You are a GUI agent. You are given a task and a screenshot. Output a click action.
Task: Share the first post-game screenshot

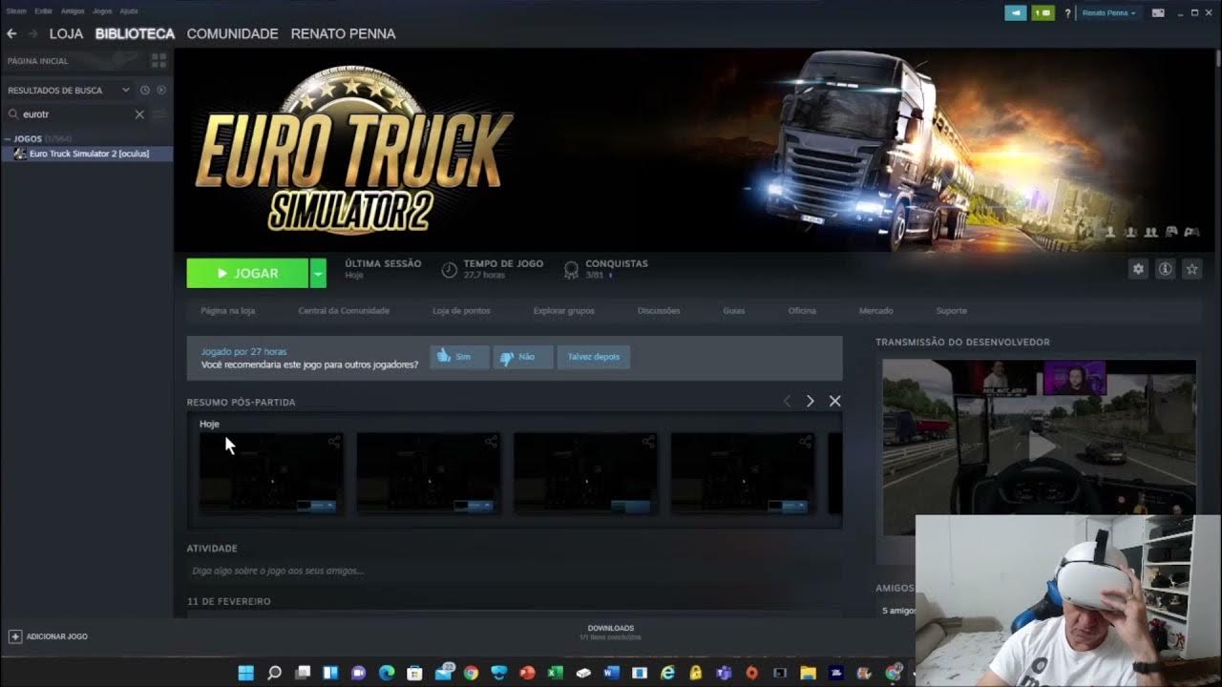334,442
